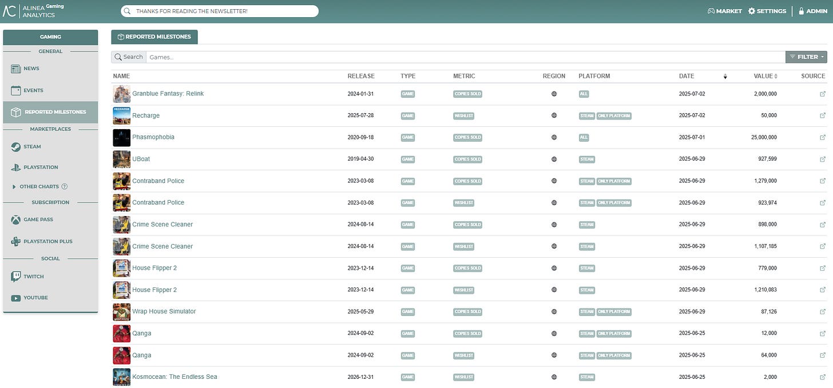833x388 pixels.
Task: Open source link for Granblue Fantasy: Relink
Action: coord(823,94)
